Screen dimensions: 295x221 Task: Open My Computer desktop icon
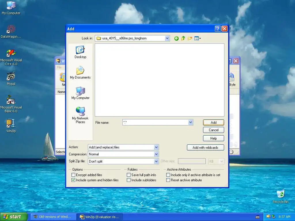click(11, 8)
